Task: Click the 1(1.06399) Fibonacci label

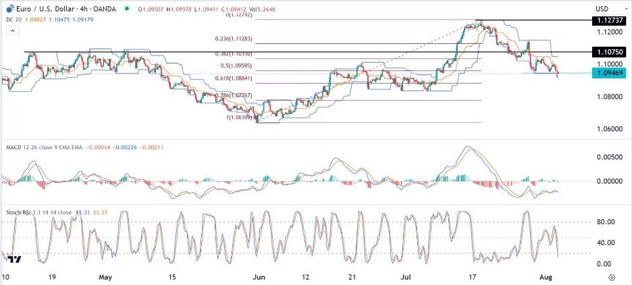Action: [238, 118]
